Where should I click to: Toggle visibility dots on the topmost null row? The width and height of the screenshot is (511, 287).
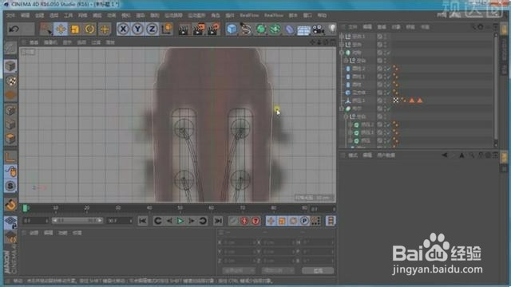click(x=385, y=37)
